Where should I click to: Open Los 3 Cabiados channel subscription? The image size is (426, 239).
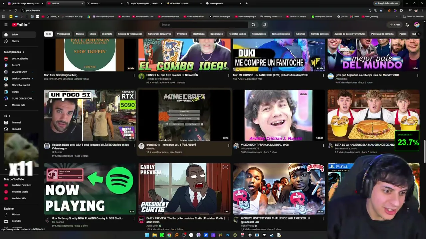pos(18,59)
